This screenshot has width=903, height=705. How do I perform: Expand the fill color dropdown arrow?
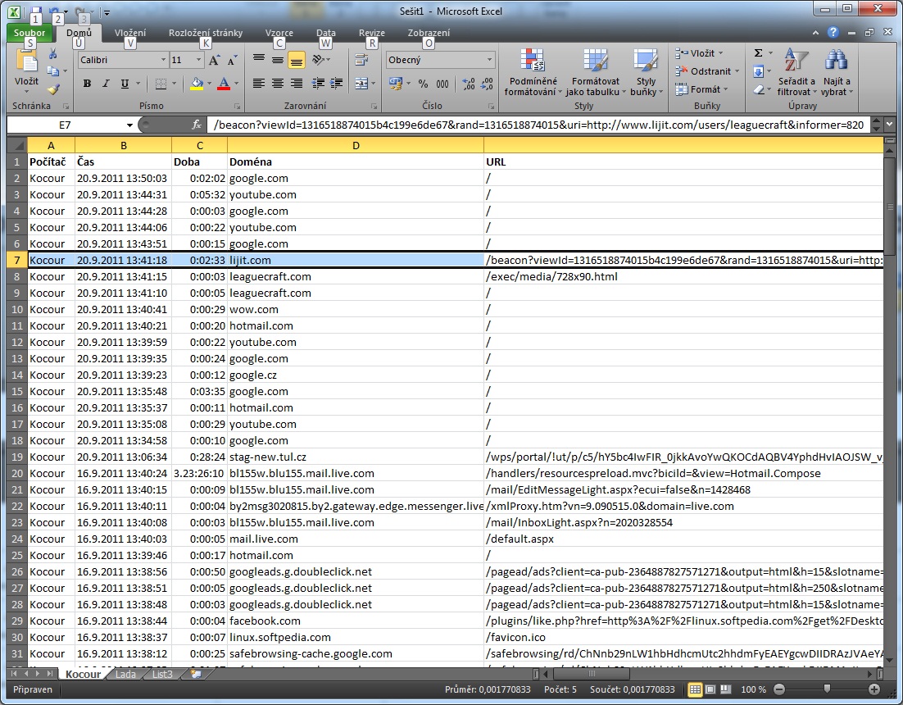(209, 84)
